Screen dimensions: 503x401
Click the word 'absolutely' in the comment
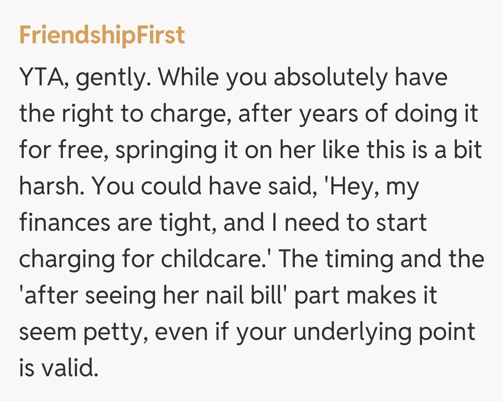(330, 78)
